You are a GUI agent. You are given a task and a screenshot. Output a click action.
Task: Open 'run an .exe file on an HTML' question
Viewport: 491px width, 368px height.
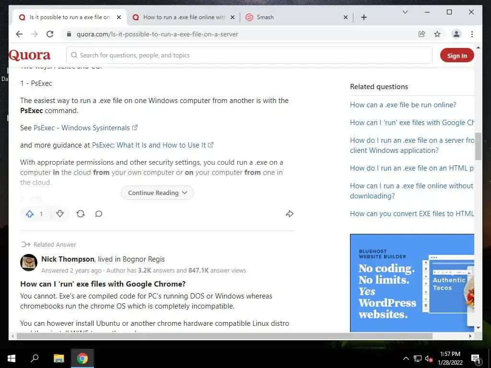(x=412, y=168)
